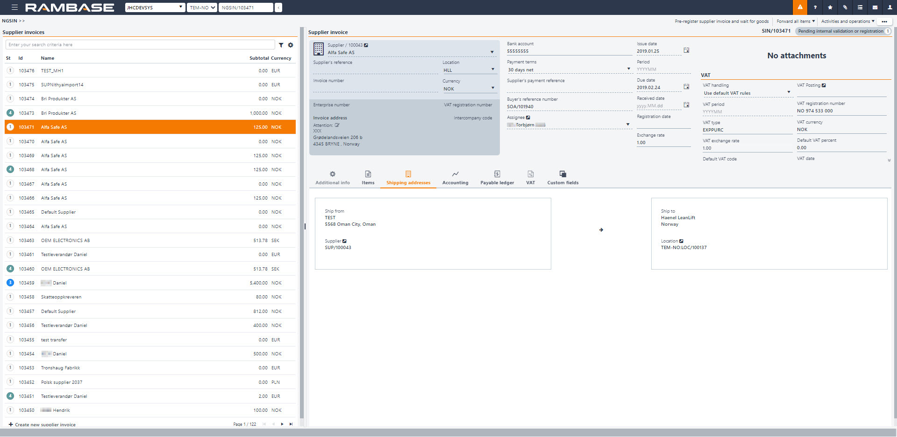Open the VAT handling dropdown
The width and height of the screenshot is (897, 437).
pos(789,92)
